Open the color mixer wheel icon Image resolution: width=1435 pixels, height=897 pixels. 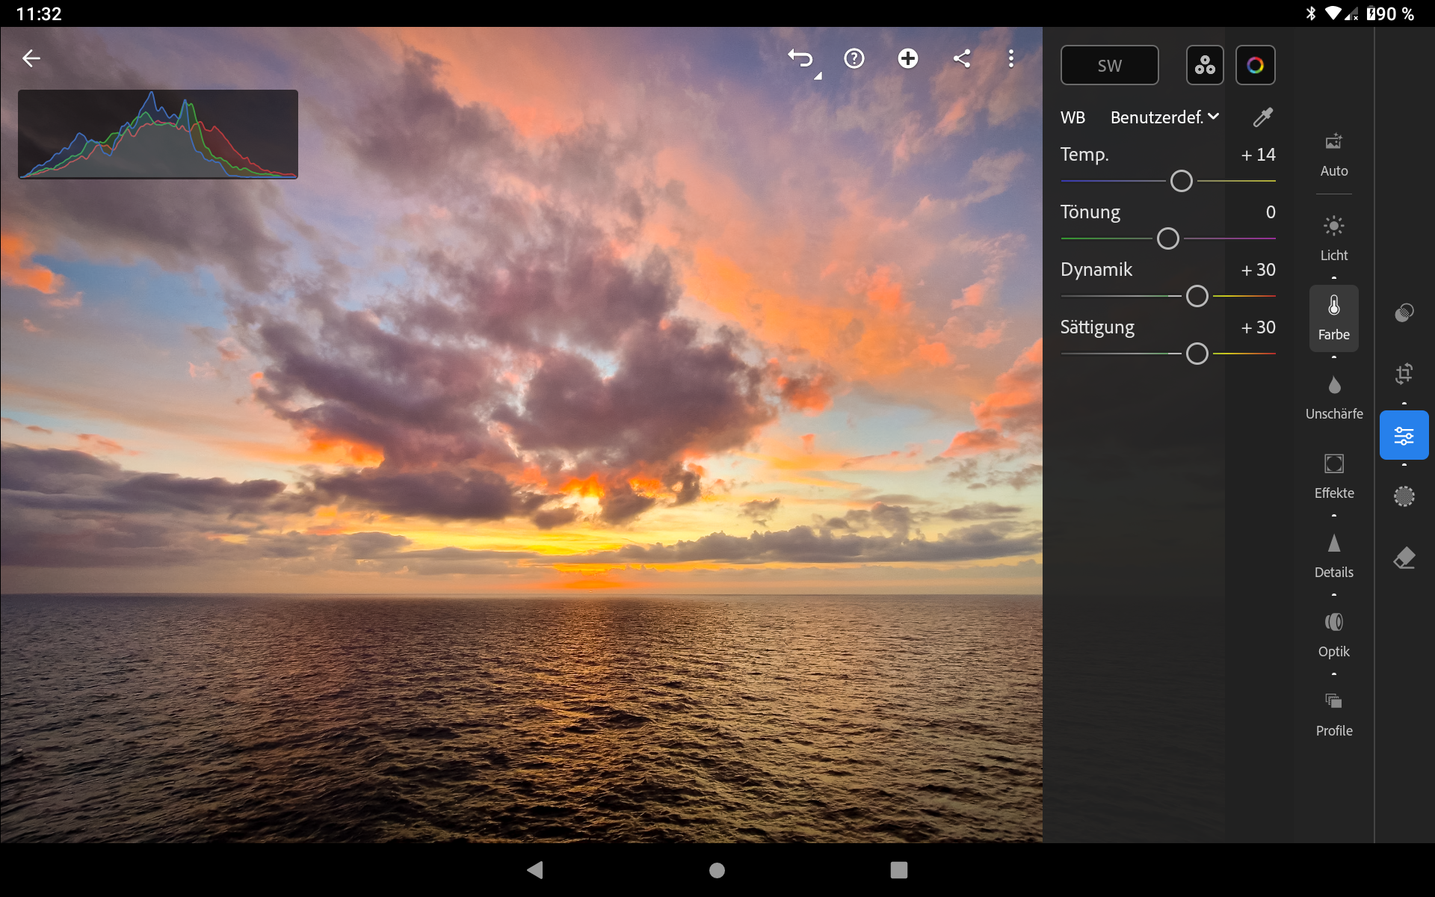tap(1255, 65)
